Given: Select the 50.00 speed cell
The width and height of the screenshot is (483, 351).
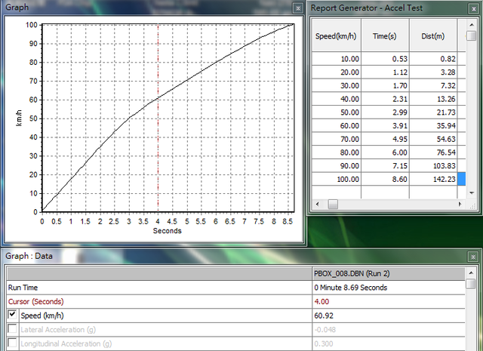Looking at the screenshot, I should tap(336, 112).
